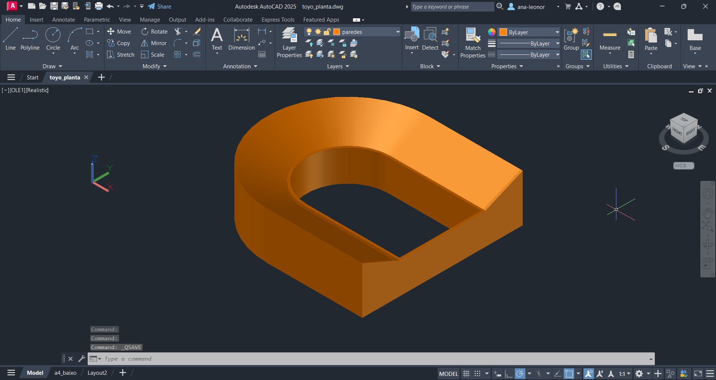716x380 pixels.
Task: Click the search magnifier icon
Action: pyautogui.click(x=500, y=7)
